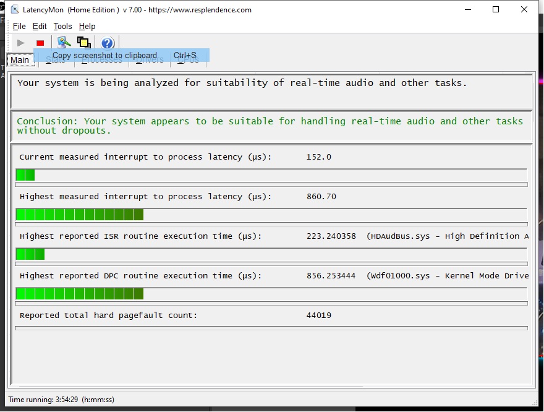Open help via the blue question mark icon
Viewport: 544px width, 412px height.
click(x=107, y=43)
